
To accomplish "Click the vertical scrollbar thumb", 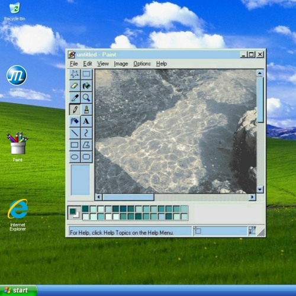I will pyautogui.click(x=260, y=99).
